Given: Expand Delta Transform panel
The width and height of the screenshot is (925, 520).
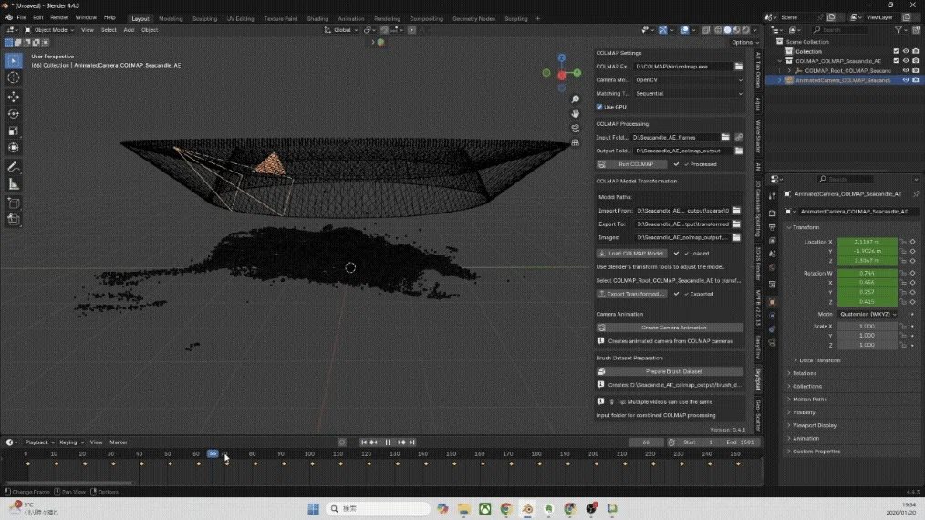Looking at the screenshot, I should tap(819, 360).
